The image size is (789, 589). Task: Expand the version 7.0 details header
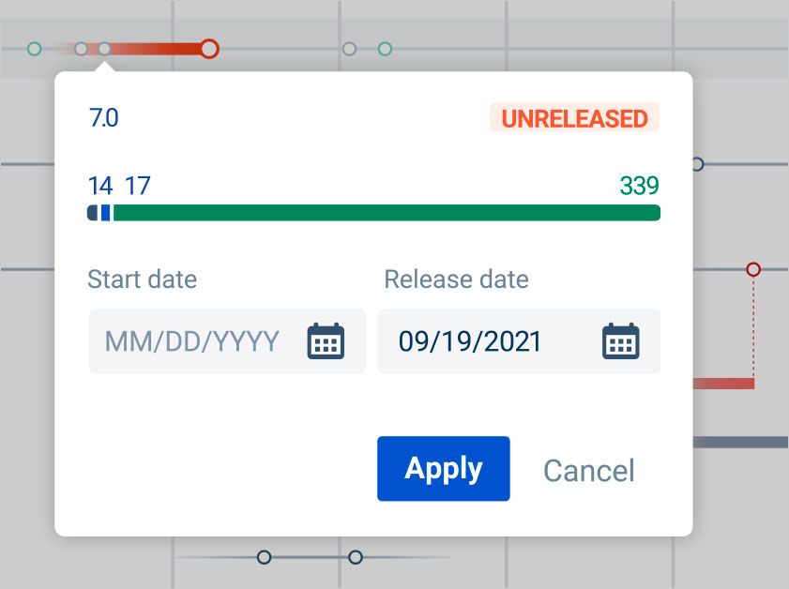click(x=105, y=118)
